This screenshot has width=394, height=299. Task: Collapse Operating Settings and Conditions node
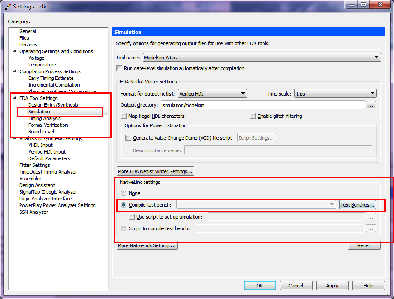(x=15, y=51)
